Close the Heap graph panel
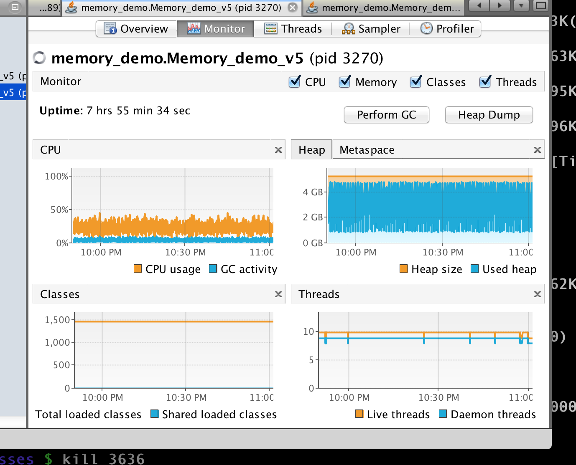The height and width of the screenshot is (465, 576). pyautogui.click(x=538, y=150)
